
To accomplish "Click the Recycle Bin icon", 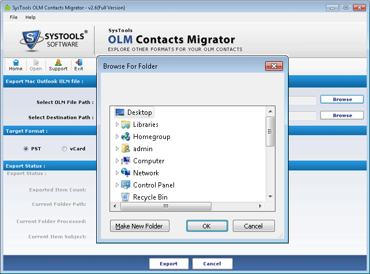I will point(125,197).
